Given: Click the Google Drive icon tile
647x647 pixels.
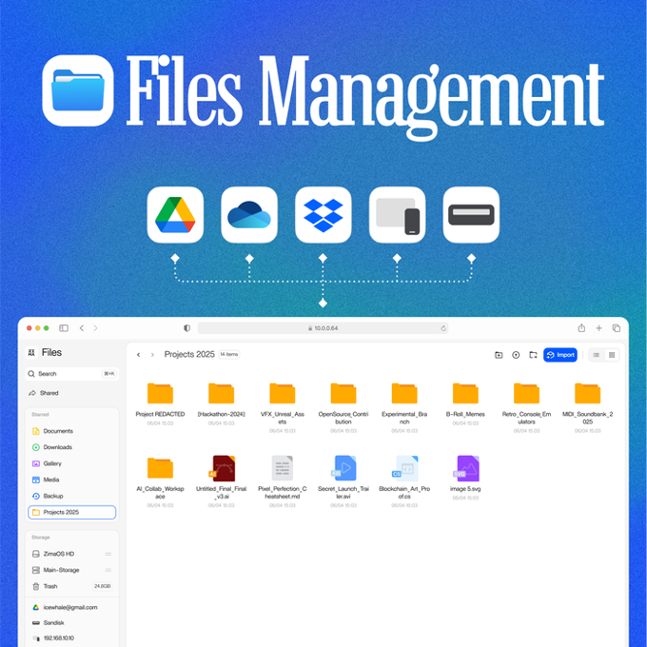Looking at the screenshot, I should (175, 215).
